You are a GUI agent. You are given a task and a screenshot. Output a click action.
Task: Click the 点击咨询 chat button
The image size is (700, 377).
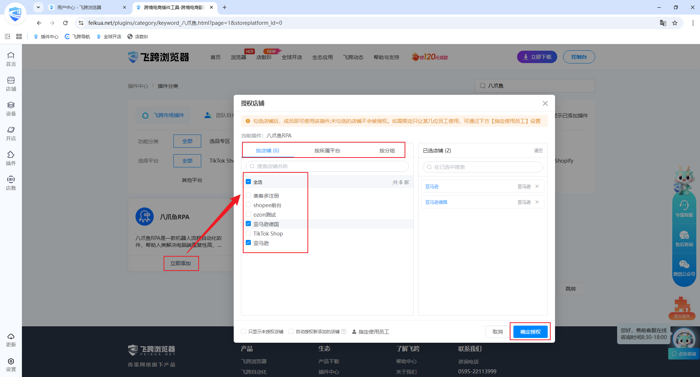pyautogui.click(x=684, y=354)
